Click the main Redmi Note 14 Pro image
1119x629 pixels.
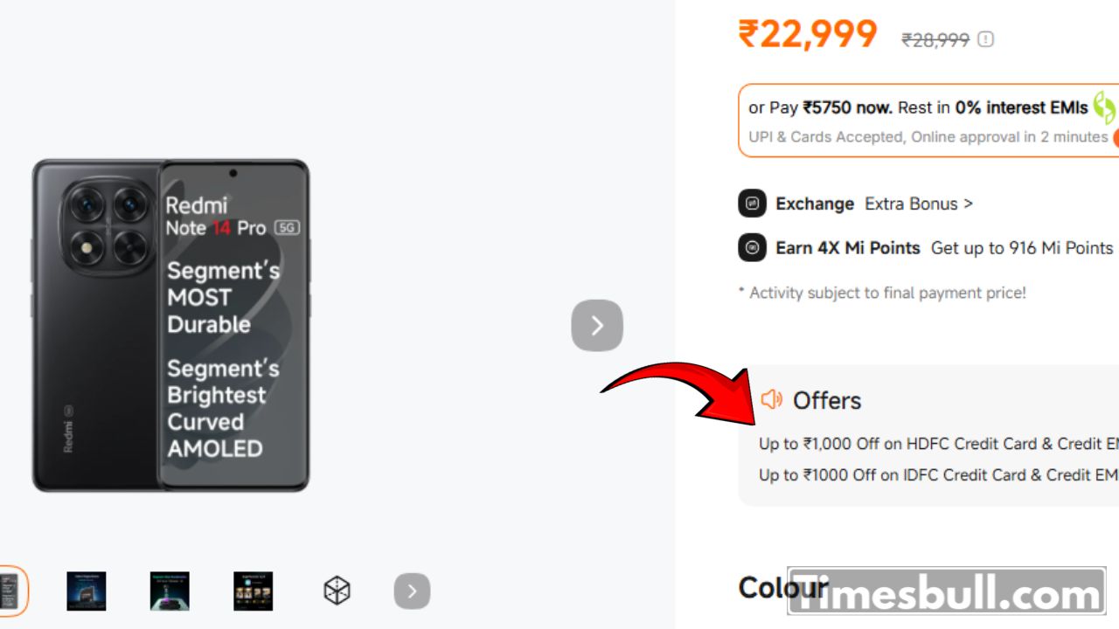tap(170, 325)
